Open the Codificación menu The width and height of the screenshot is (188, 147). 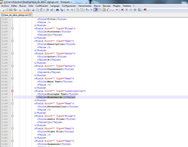click(x=42, y=6)
